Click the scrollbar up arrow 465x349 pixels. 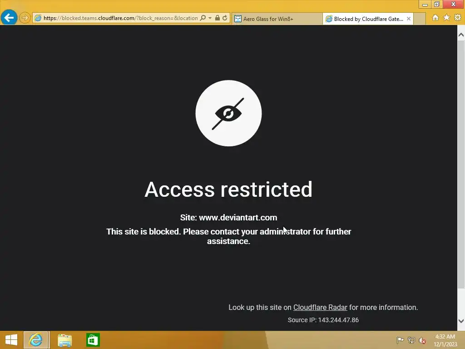point(461,35)
